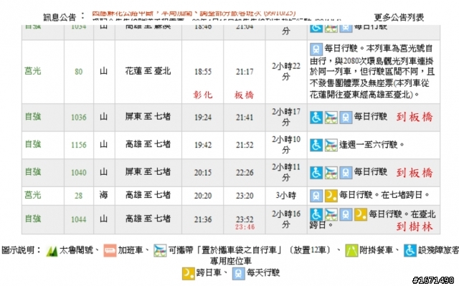Open train number 1036 link
The image size is (459, 286).
pos(79,118)
